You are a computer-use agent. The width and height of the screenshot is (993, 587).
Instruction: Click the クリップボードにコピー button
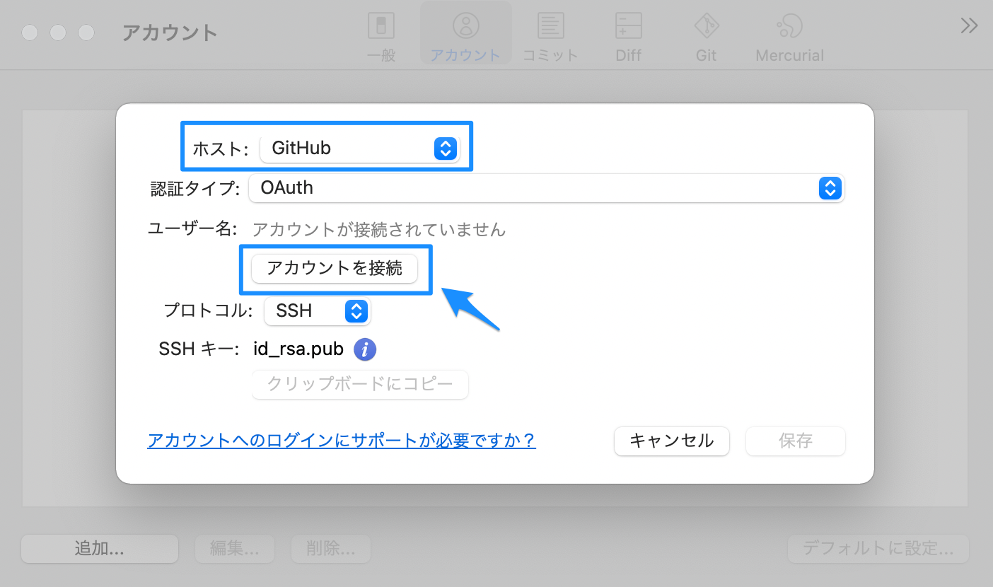(359, 384)
